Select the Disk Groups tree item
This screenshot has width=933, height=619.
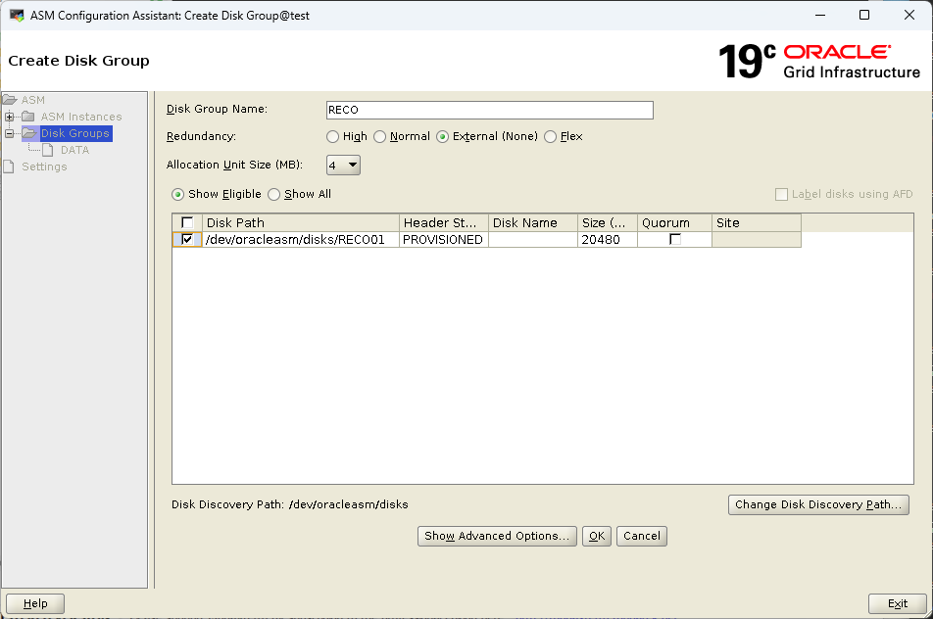click(x=74, y=133)
